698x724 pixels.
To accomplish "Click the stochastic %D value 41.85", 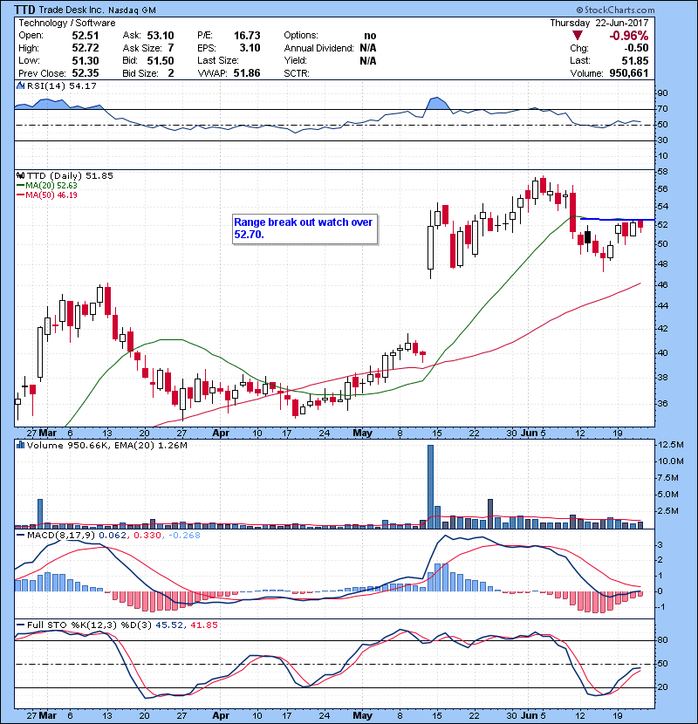I will pyautogui.click(x=203, y=625).
